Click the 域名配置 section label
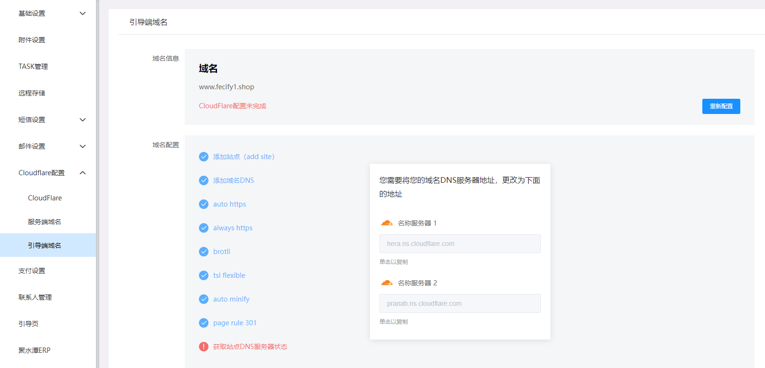Image resolution: width=765 pixels, height=368 pixels. (166, 145)
